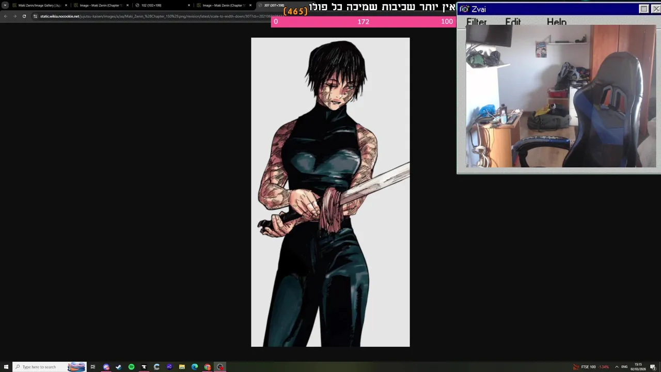Open the blue swirl C taskbar app

pyautogui.click(x=156, y=367)
